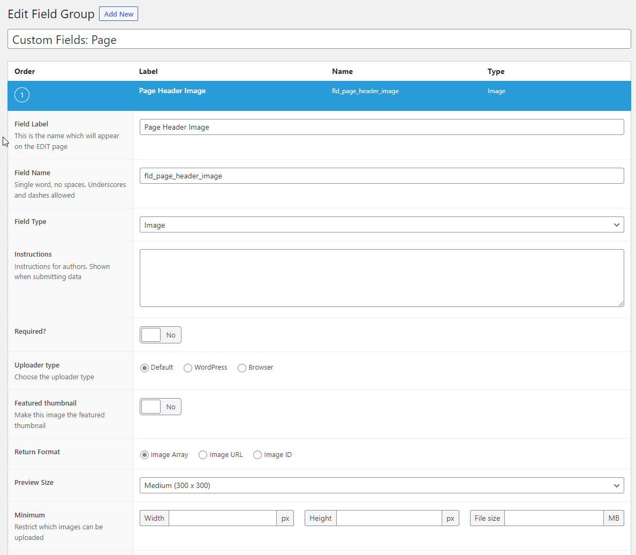Click the order number circle
Viewport: 636px width, 555px height.
click(x=21, y=95)
